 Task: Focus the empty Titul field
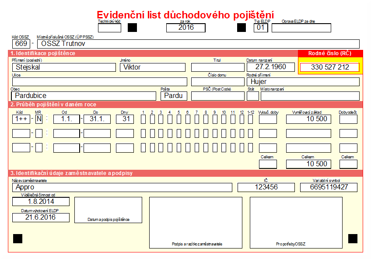pos(218,67)
